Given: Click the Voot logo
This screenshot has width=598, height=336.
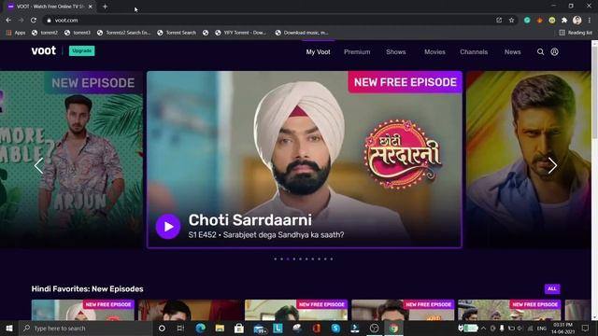Looking at the screenshot, I should (44, 50).
